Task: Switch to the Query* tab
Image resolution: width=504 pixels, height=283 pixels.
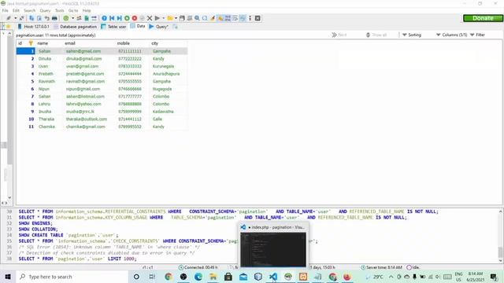Action: pos(159,27)
